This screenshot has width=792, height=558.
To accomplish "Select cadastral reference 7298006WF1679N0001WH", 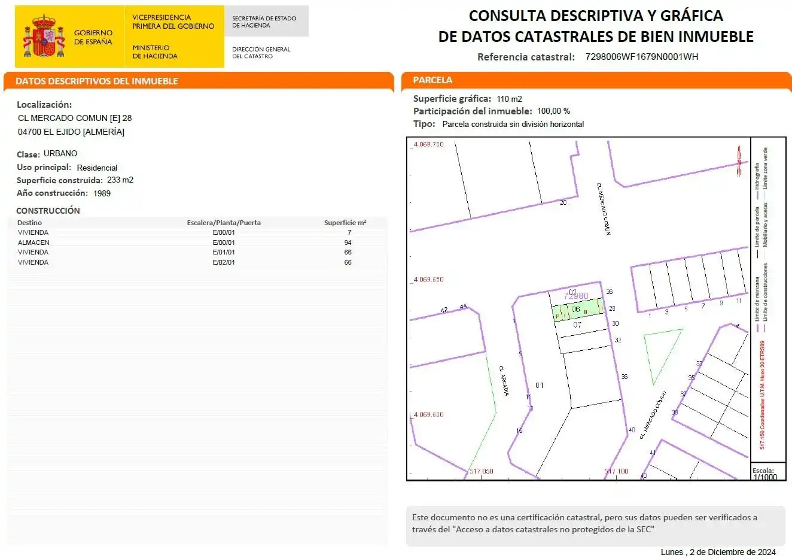I will click(x=641, y=57).
